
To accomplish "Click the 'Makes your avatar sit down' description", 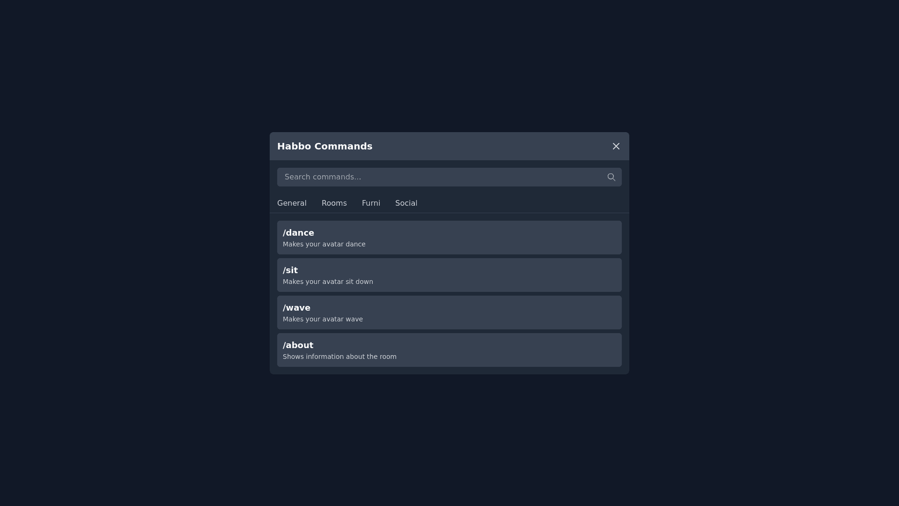I will click(x=328, y=282).
